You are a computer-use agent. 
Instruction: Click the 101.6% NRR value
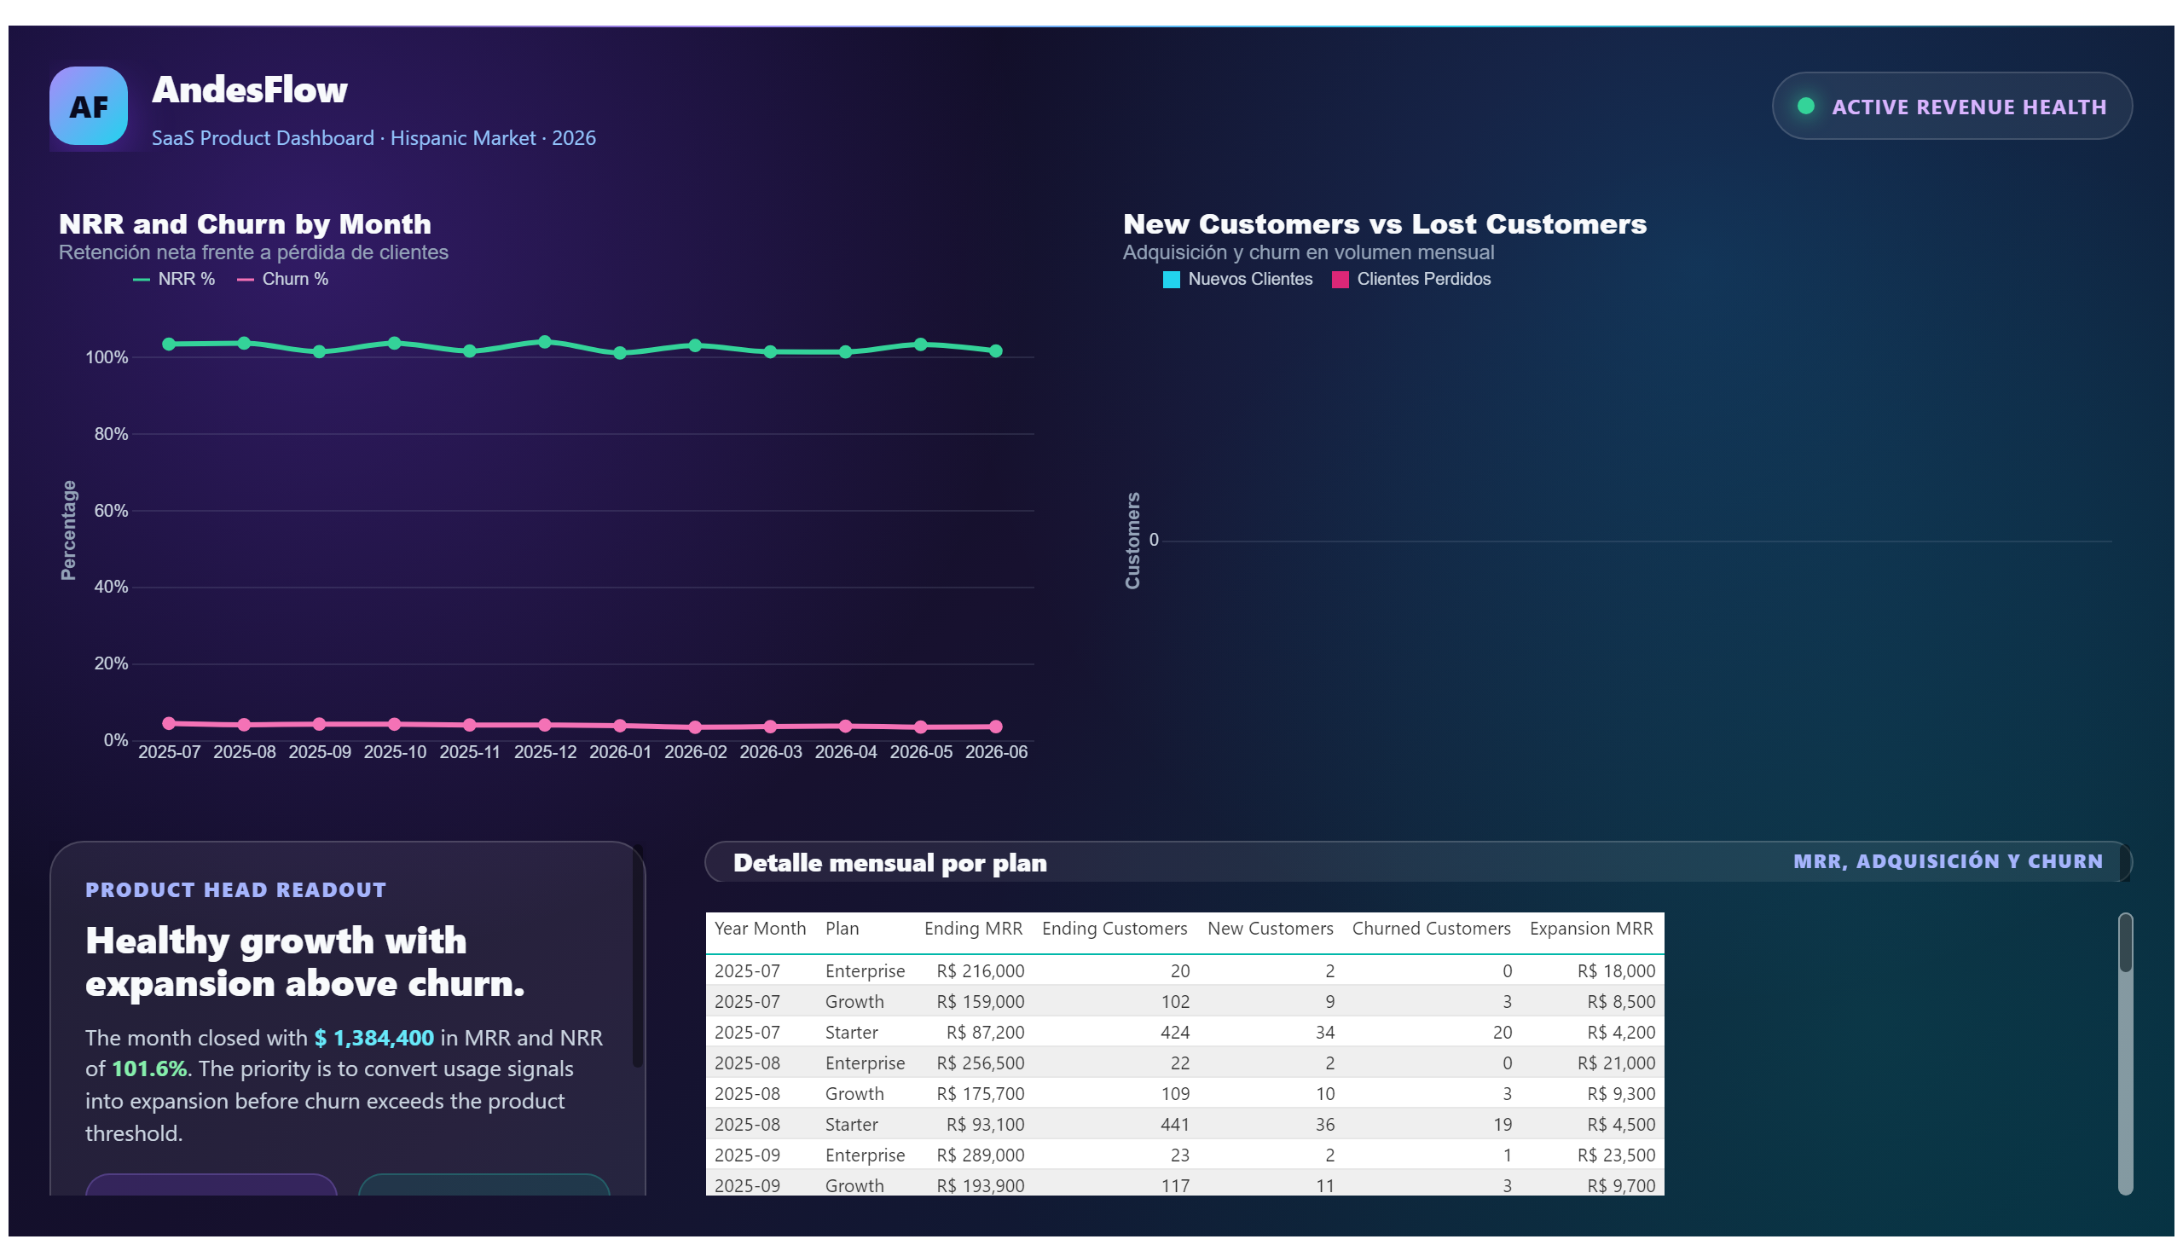(x=148, y=1068)
